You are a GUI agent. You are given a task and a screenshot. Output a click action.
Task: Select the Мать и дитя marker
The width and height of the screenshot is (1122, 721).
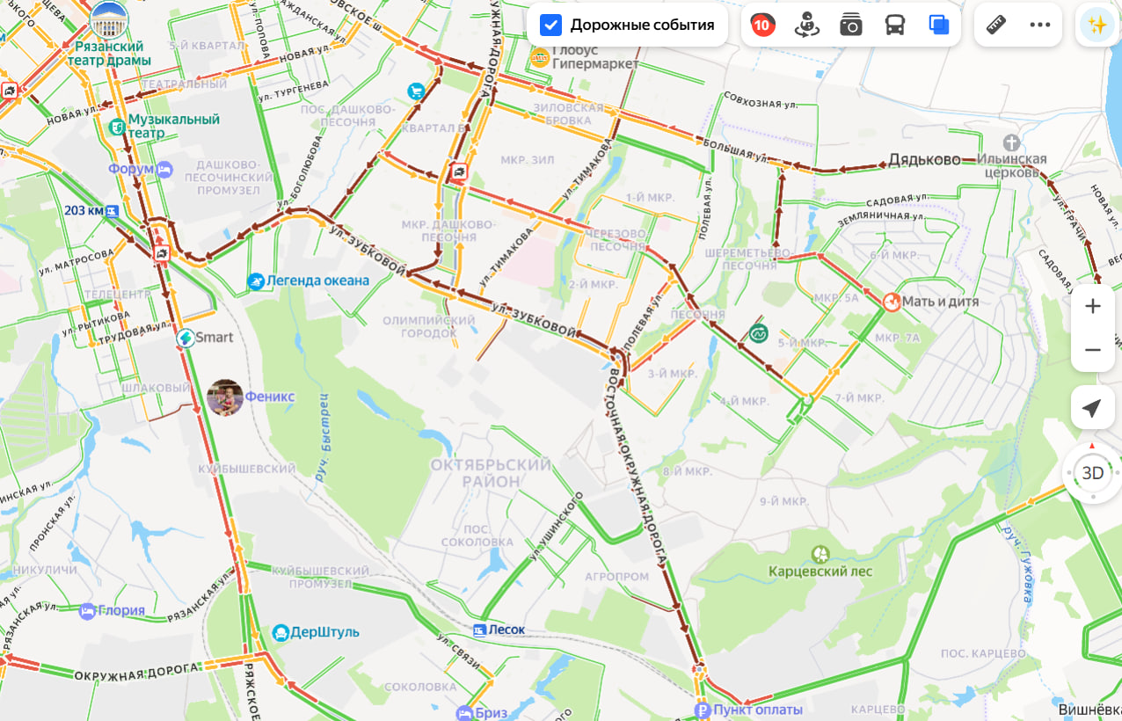[x=892, y=302]
